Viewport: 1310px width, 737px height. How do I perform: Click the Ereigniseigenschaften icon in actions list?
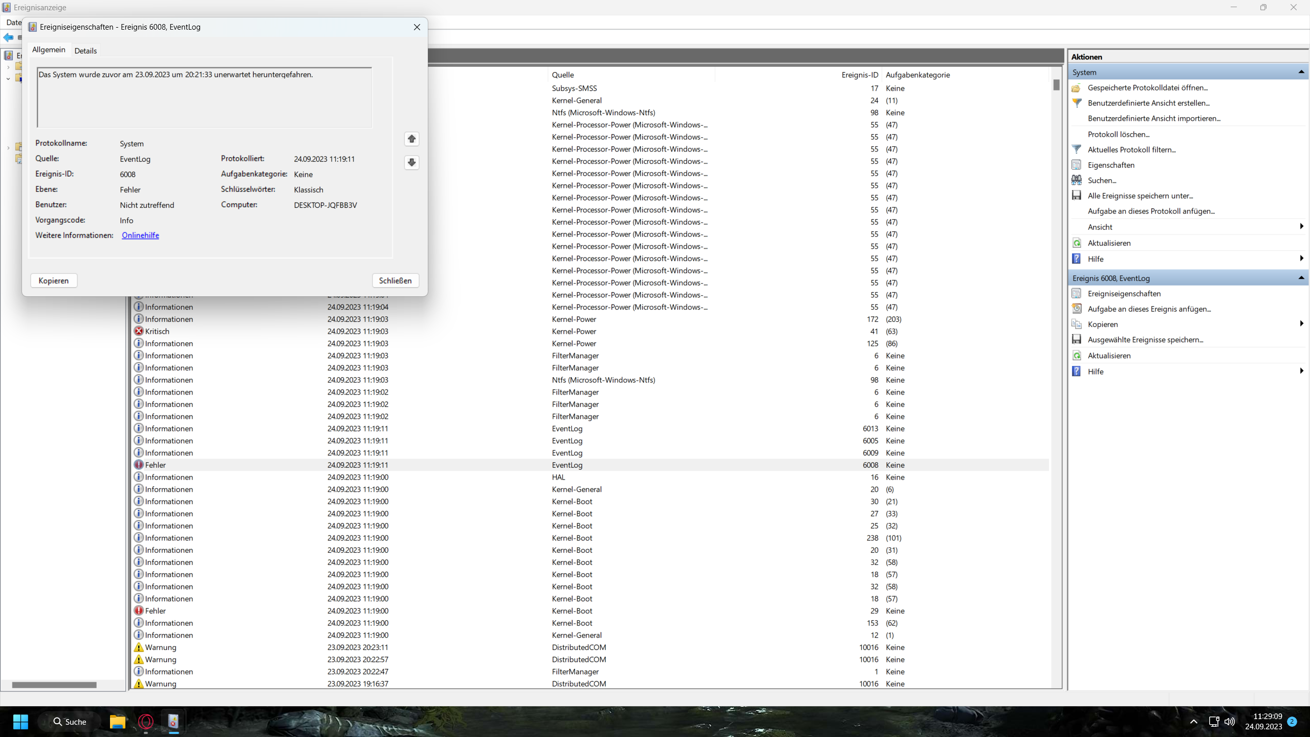click(1077, 294)
